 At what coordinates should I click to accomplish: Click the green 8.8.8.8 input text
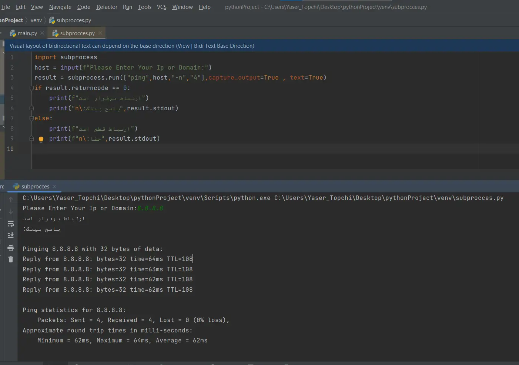[150, 208]
